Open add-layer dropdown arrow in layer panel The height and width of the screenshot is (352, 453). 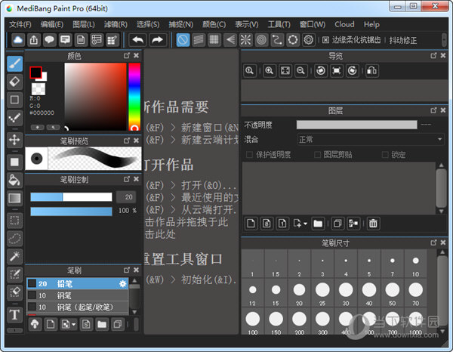point(306,224)
